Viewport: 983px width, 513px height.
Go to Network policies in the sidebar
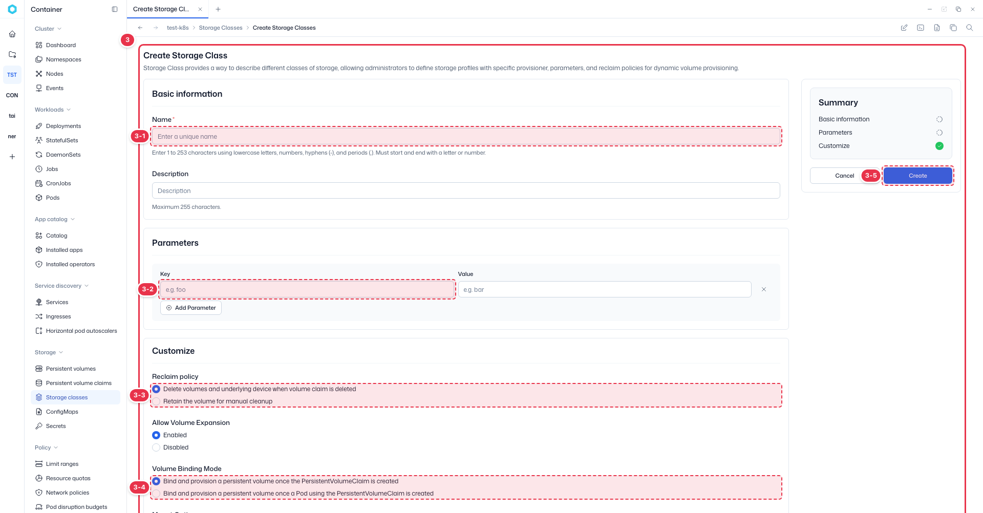(x=68, y=493)
